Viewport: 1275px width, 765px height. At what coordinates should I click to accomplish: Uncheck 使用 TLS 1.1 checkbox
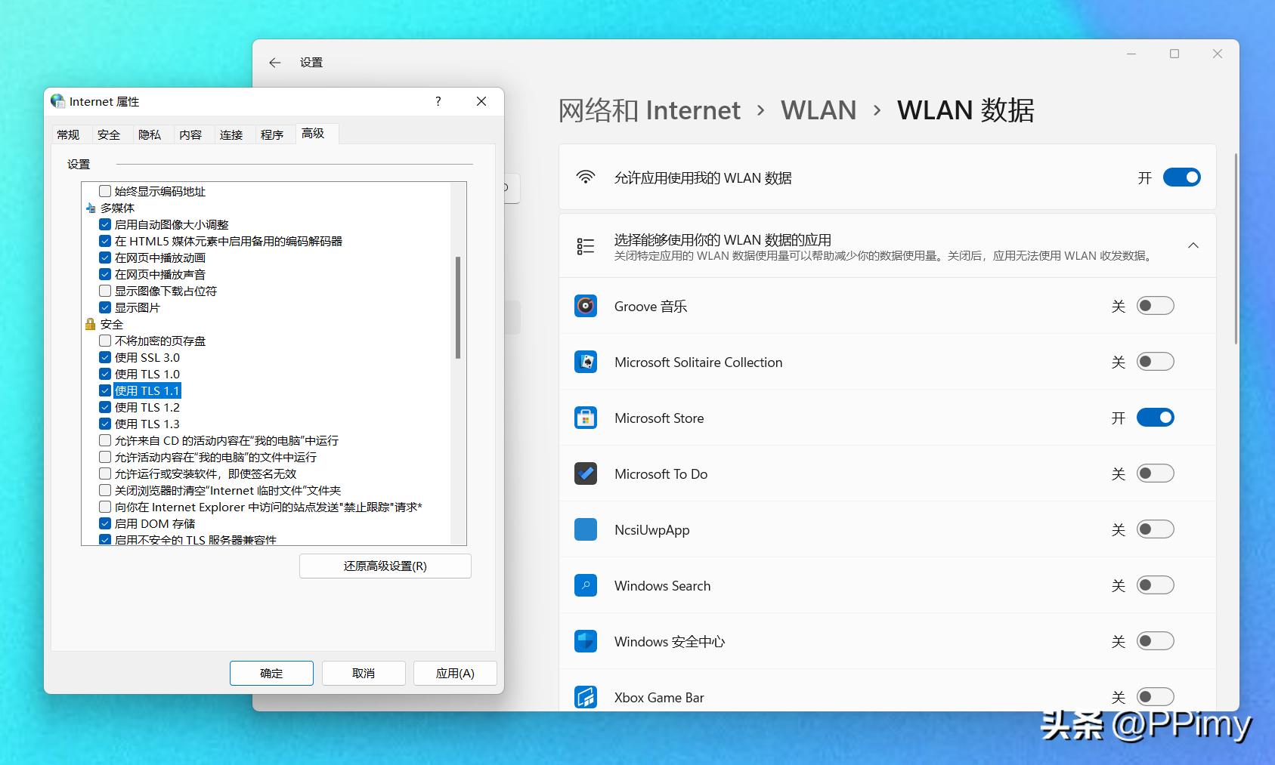click(x=105, y=390)
